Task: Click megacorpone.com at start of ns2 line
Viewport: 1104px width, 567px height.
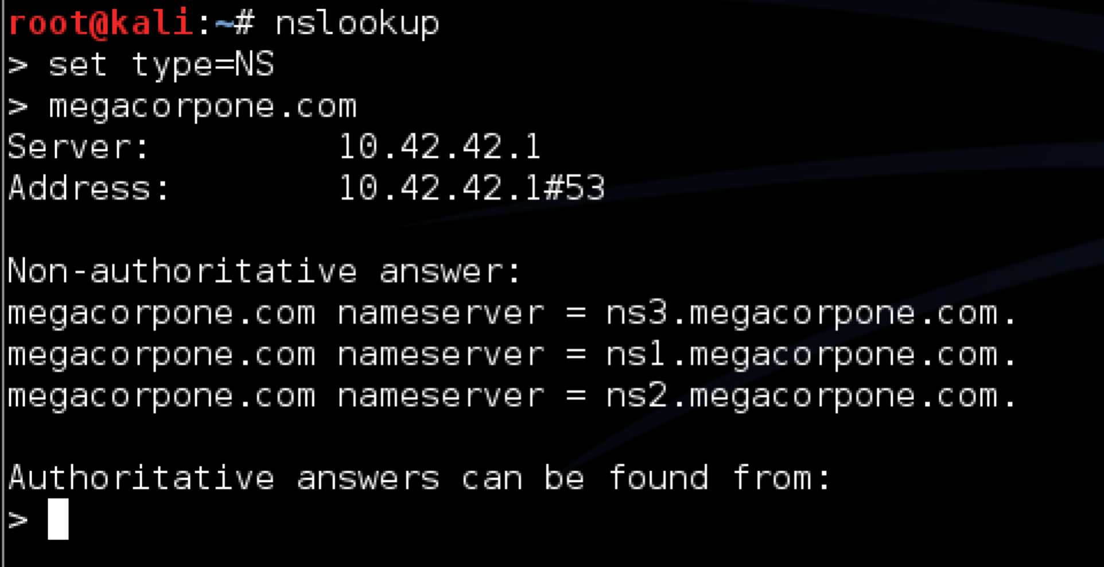Action: tap(162, 397)
